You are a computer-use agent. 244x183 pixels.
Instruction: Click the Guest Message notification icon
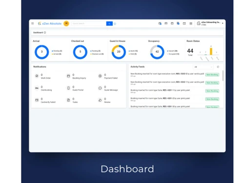point(100,88)
